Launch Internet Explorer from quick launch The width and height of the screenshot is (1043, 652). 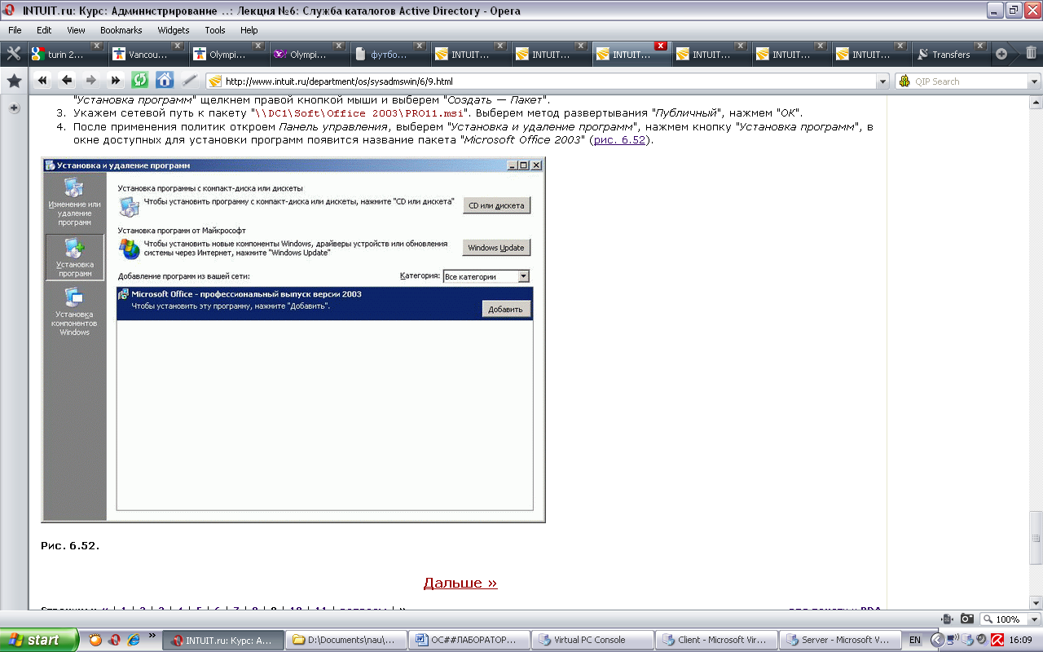point(134,640)
